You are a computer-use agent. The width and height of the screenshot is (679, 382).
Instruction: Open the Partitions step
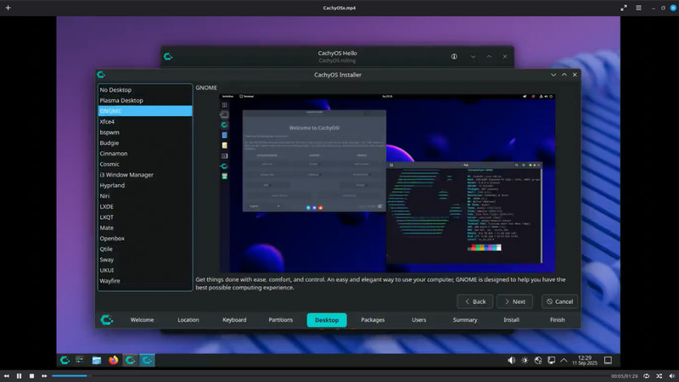(x=281, y=320)
